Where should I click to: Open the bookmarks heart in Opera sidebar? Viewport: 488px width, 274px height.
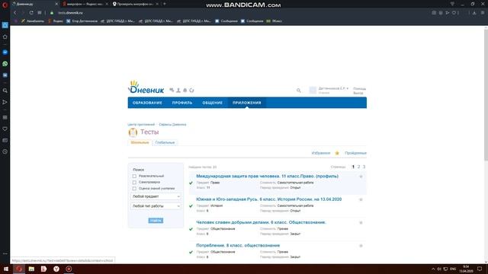(x=5, y=129)
